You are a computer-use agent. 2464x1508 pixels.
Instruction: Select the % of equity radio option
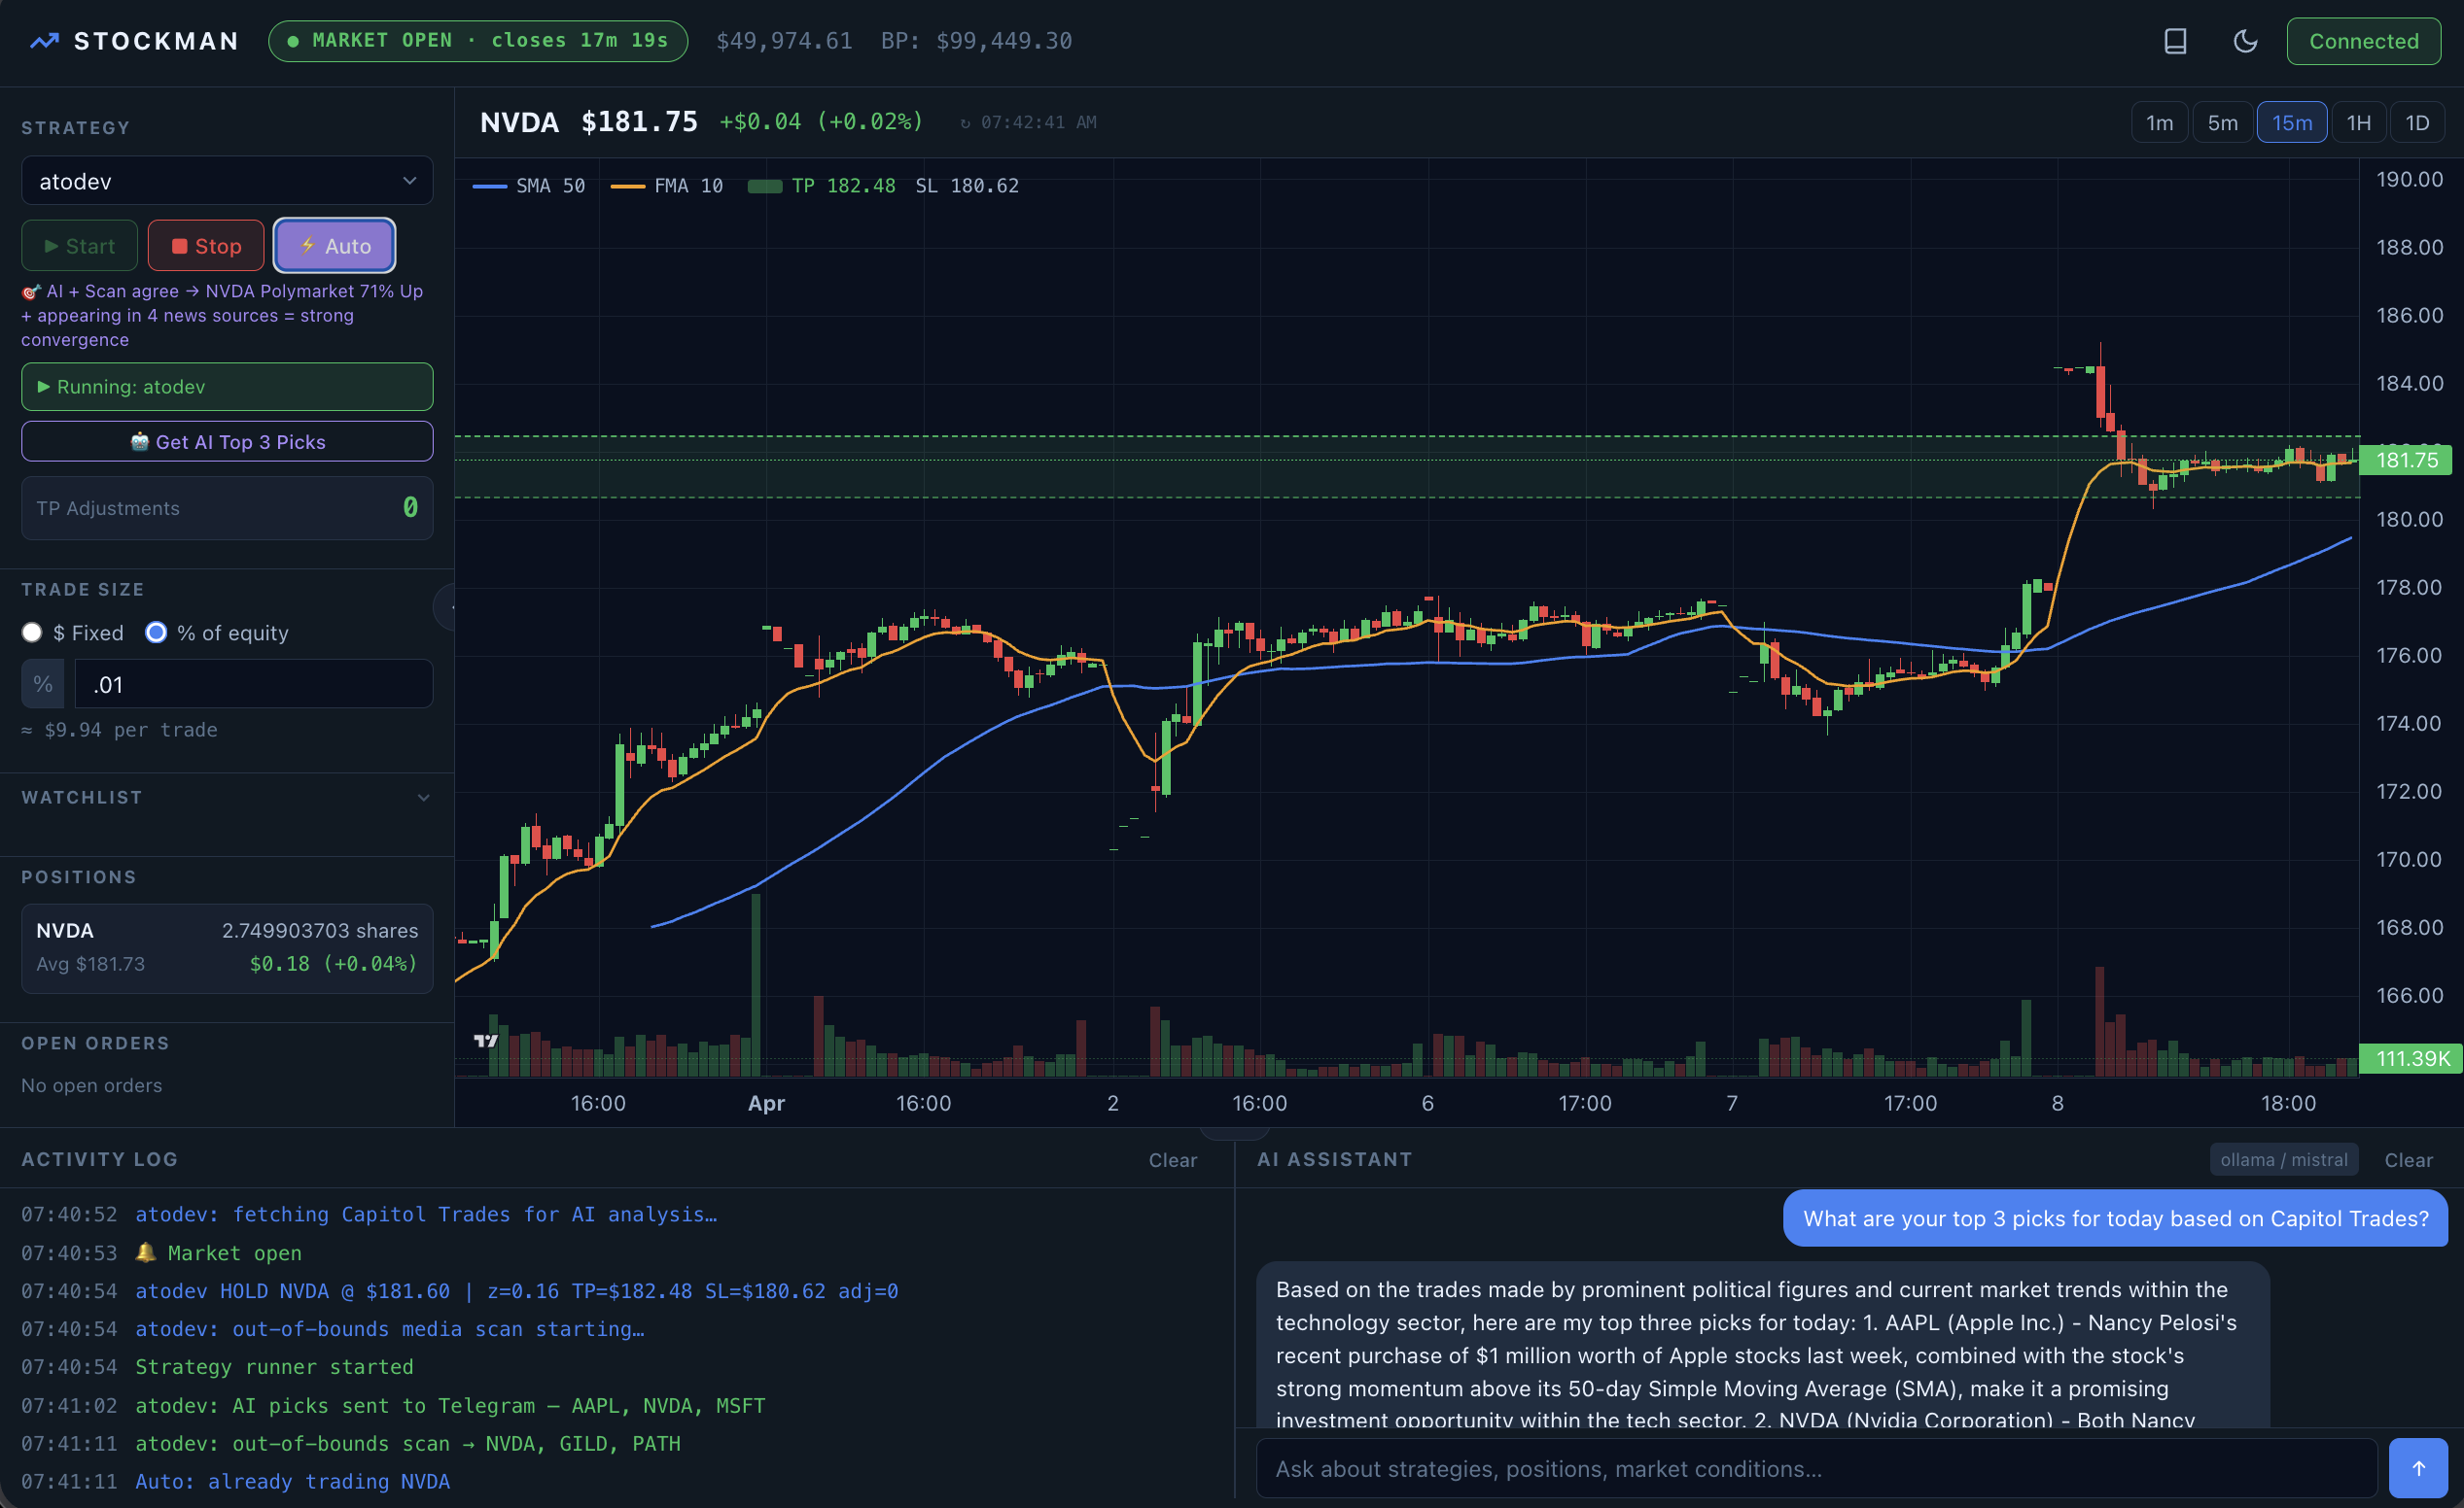[156, 633]
